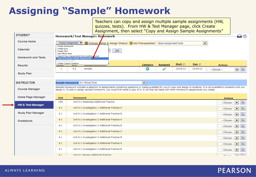Open Choose dropdown for Investigation 4 Practice B
The height and width of the screenshot is (177, 256).
point(228,150)
